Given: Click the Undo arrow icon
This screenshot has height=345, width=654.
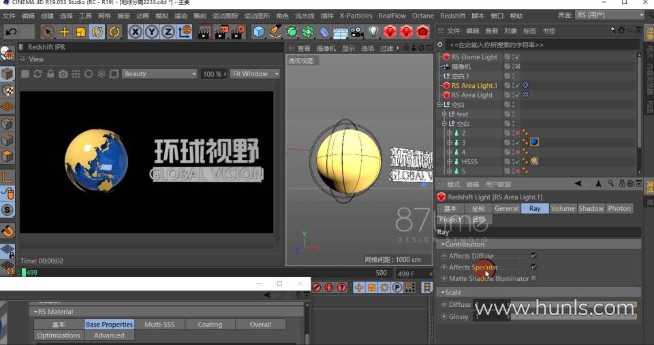Looking at the screenshot, I should 12,32.
